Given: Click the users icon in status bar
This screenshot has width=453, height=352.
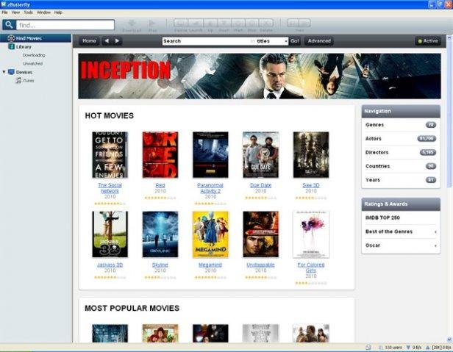Looking at the screenshot, I should (x=381, y=348).
